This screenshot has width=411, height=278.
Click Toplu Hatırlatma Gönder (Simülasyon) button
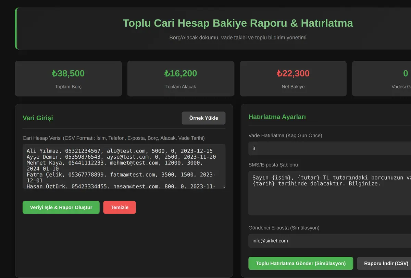301,263
